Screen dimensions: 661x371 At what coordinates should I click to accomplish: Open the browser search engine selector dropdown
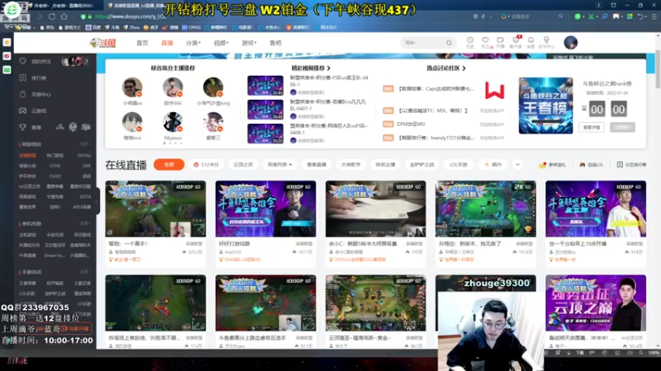pos(506,16)
